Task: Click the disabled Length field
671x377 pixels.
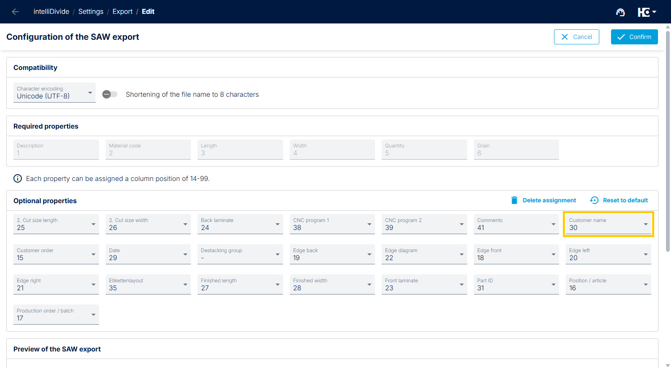Action: [240, 150]
